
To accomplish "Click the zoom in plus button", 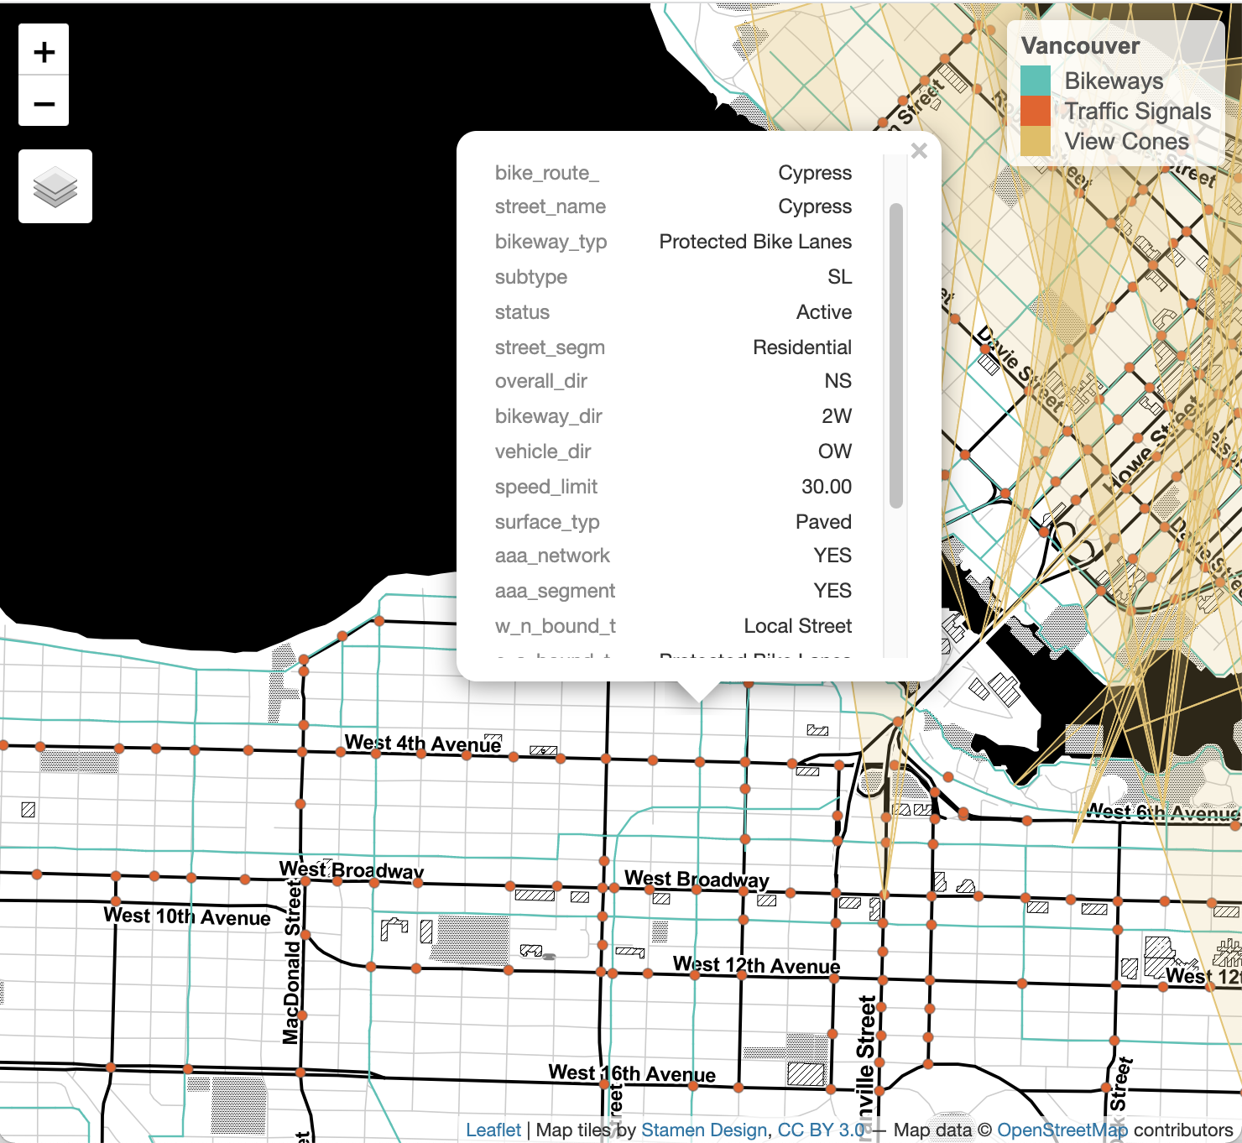I will (44, 52).
